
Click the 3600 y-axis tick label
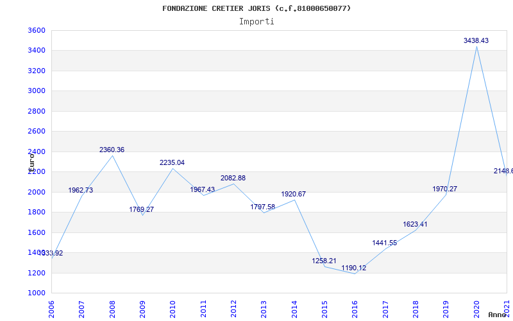click(x=36, y=30)
